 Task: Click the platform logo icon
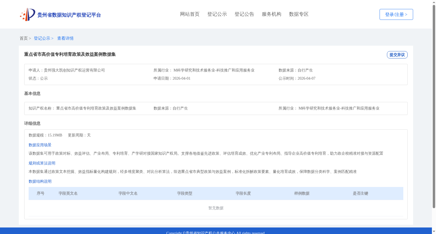pyautogui.click(x=28, y=14)
